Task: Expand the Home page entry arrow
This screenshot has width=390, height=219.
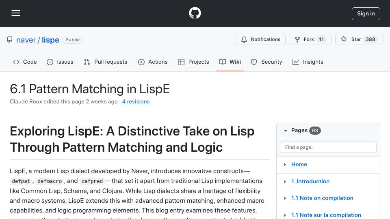Action: click(x=285, y=165)
